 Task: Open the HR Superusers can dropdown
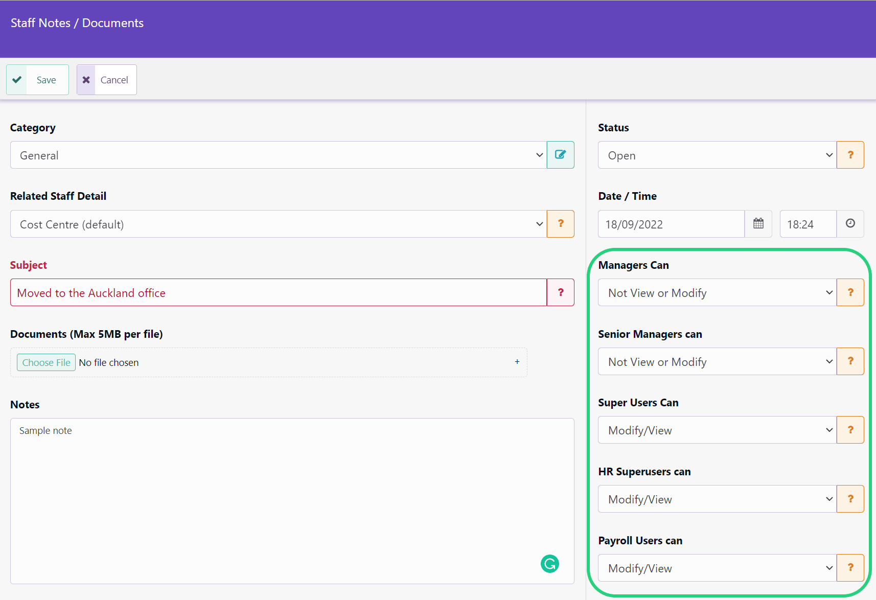click(x=718, y=499)
